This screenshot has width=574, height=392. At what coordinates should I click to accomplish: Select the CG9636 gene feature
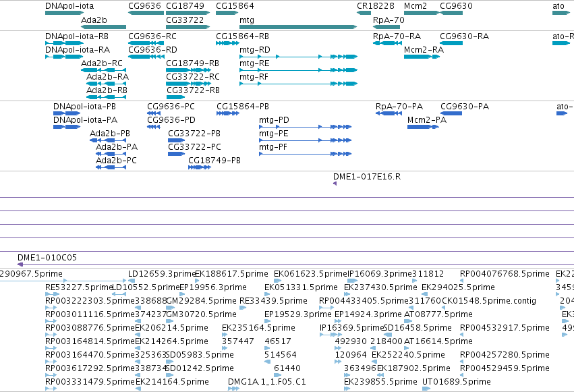point(146,13)
